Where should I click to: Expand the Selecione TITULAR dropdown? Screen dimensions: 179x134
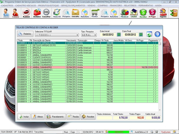pos(77,35)
